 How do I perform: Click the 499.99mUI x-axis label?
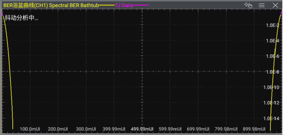click(142, 129)
